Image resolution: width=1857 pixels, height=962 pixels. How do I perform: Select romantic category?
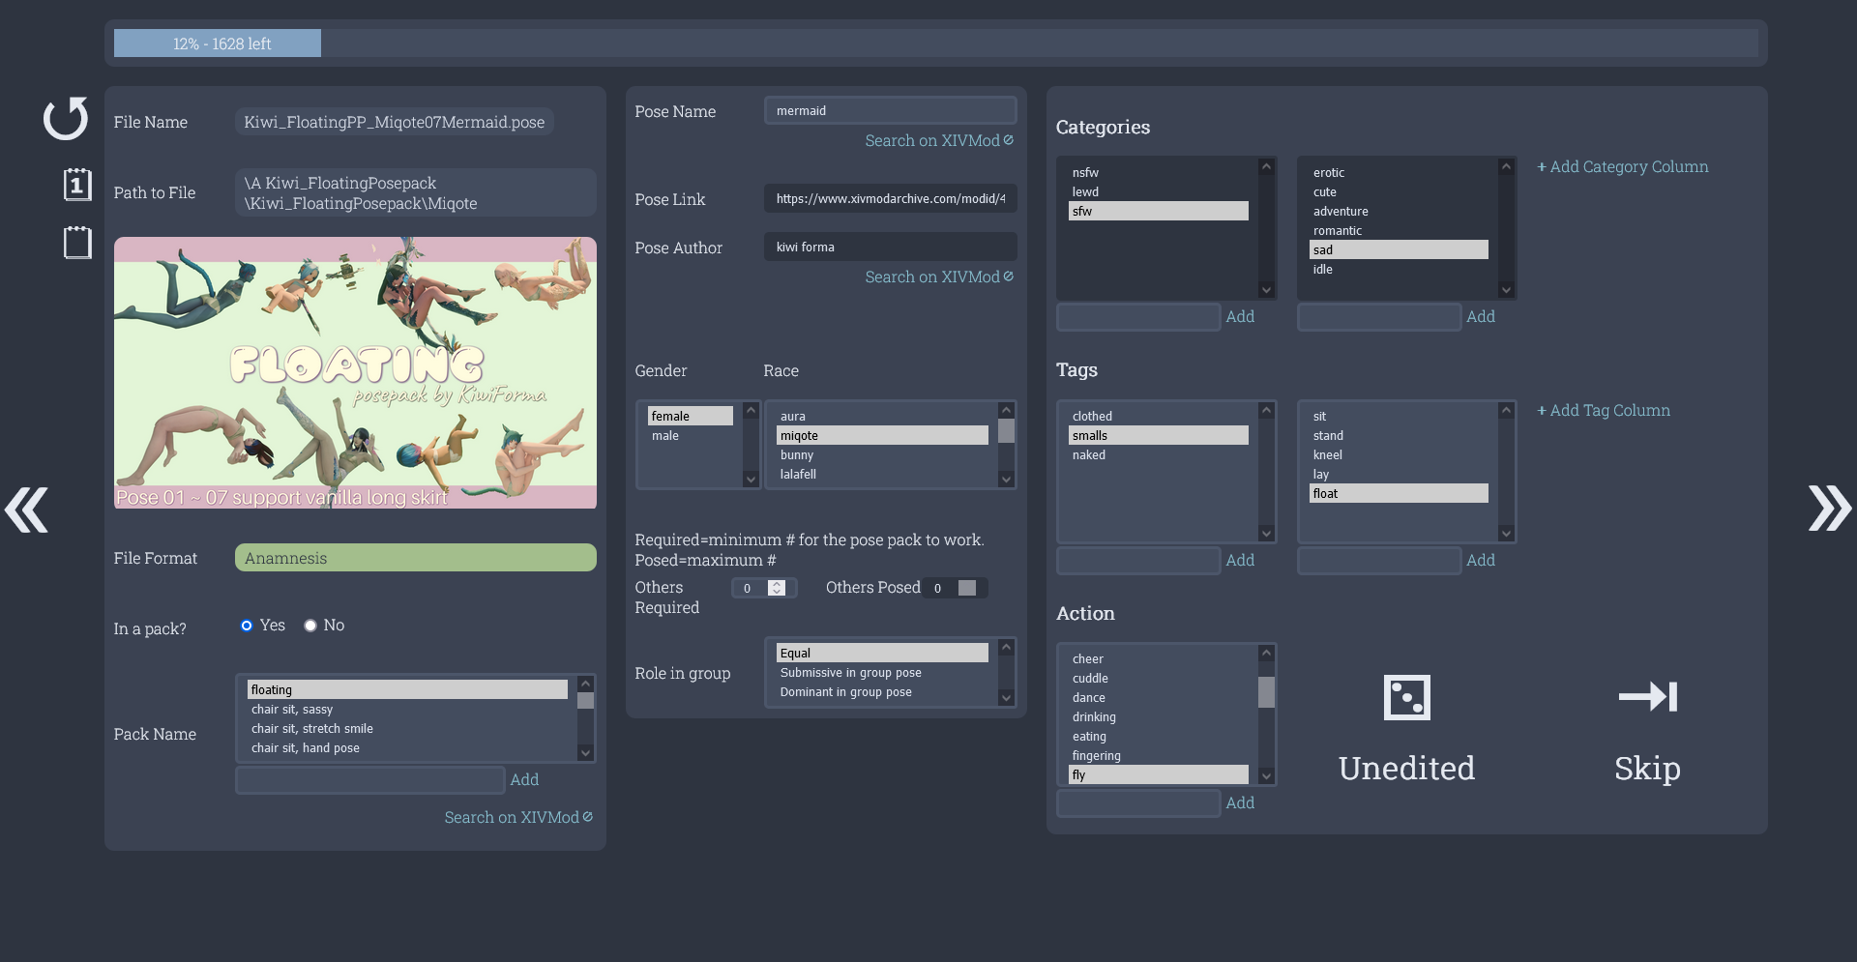(x=1399, y=230)
